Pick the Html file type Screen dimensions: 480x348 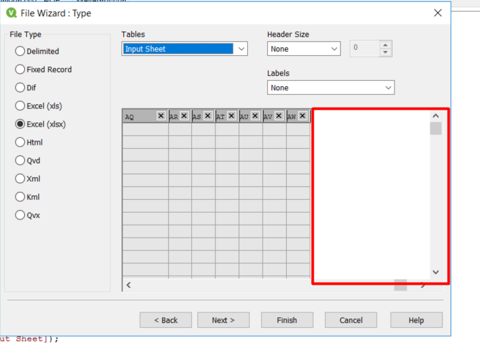(29, 142)
